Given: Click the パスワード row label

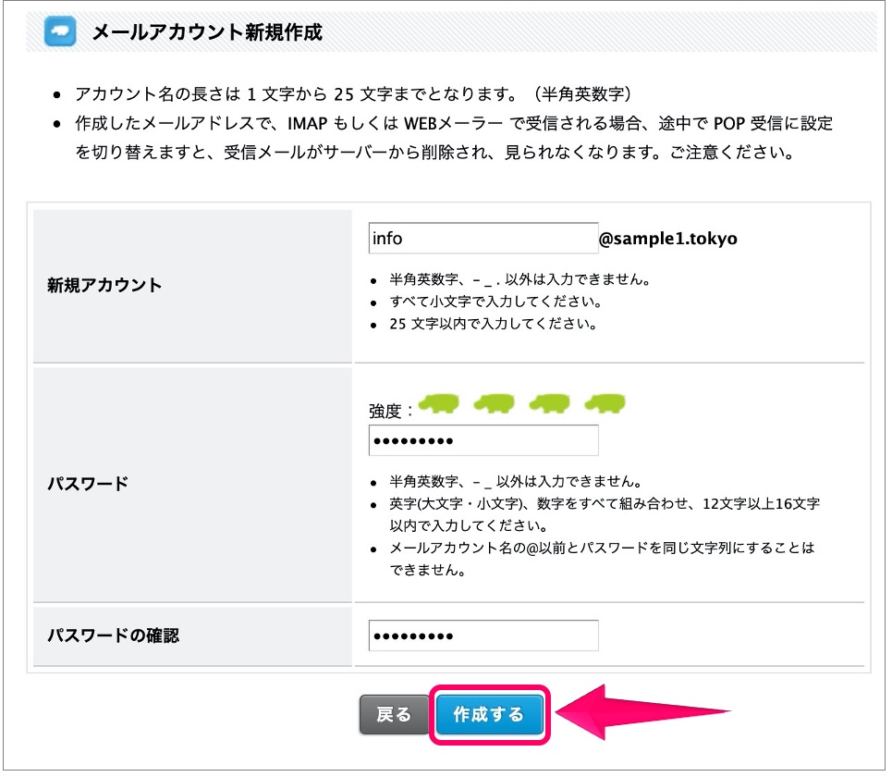Looking at the screenshot, I should coord(88,483).
